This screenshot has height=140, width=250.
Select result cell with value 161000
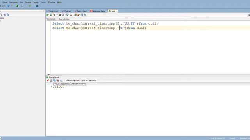pos(59,87)
